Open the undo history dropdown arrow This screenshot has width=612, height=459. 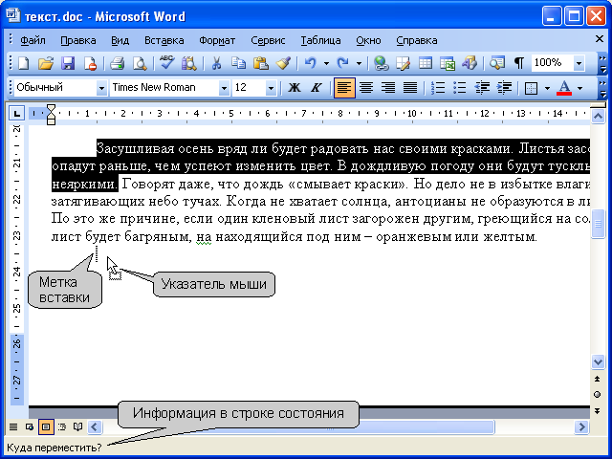pyautogui.click(x=326, y=63)
